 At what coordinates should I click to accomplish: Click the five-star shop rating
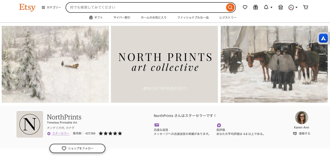tap(110, 133)
